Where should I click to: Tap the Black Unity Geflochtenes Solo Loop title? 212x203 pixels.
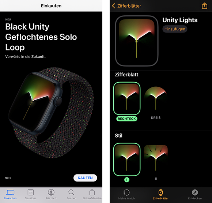pyautogui.click(x=41, y=37)
